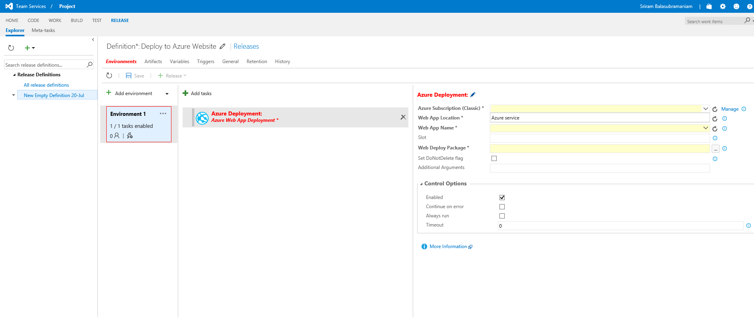Screen dimensions: 754x328
Task: Click the Visual Studio Team Services logo
Action: 9,6
